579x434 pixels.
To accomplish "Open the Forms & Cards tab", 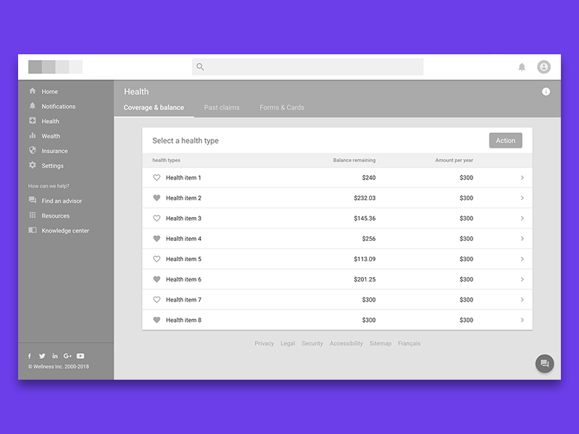I will click(282, 107).
